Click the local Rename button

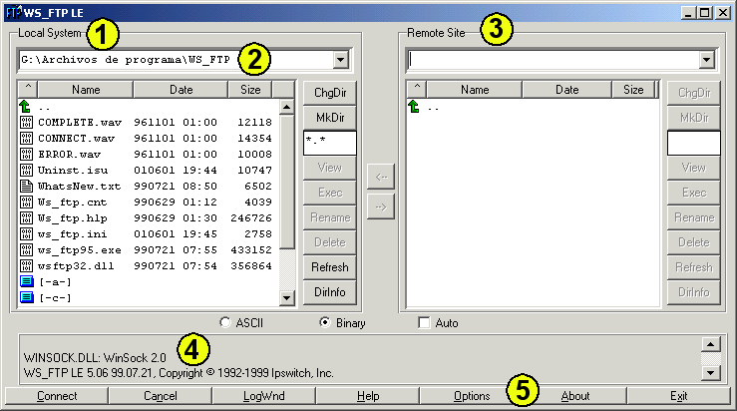click(330, 217)
